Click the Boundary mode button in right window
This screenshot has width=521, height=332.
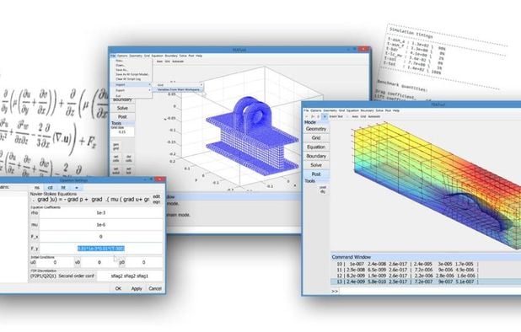coord(316,156)
